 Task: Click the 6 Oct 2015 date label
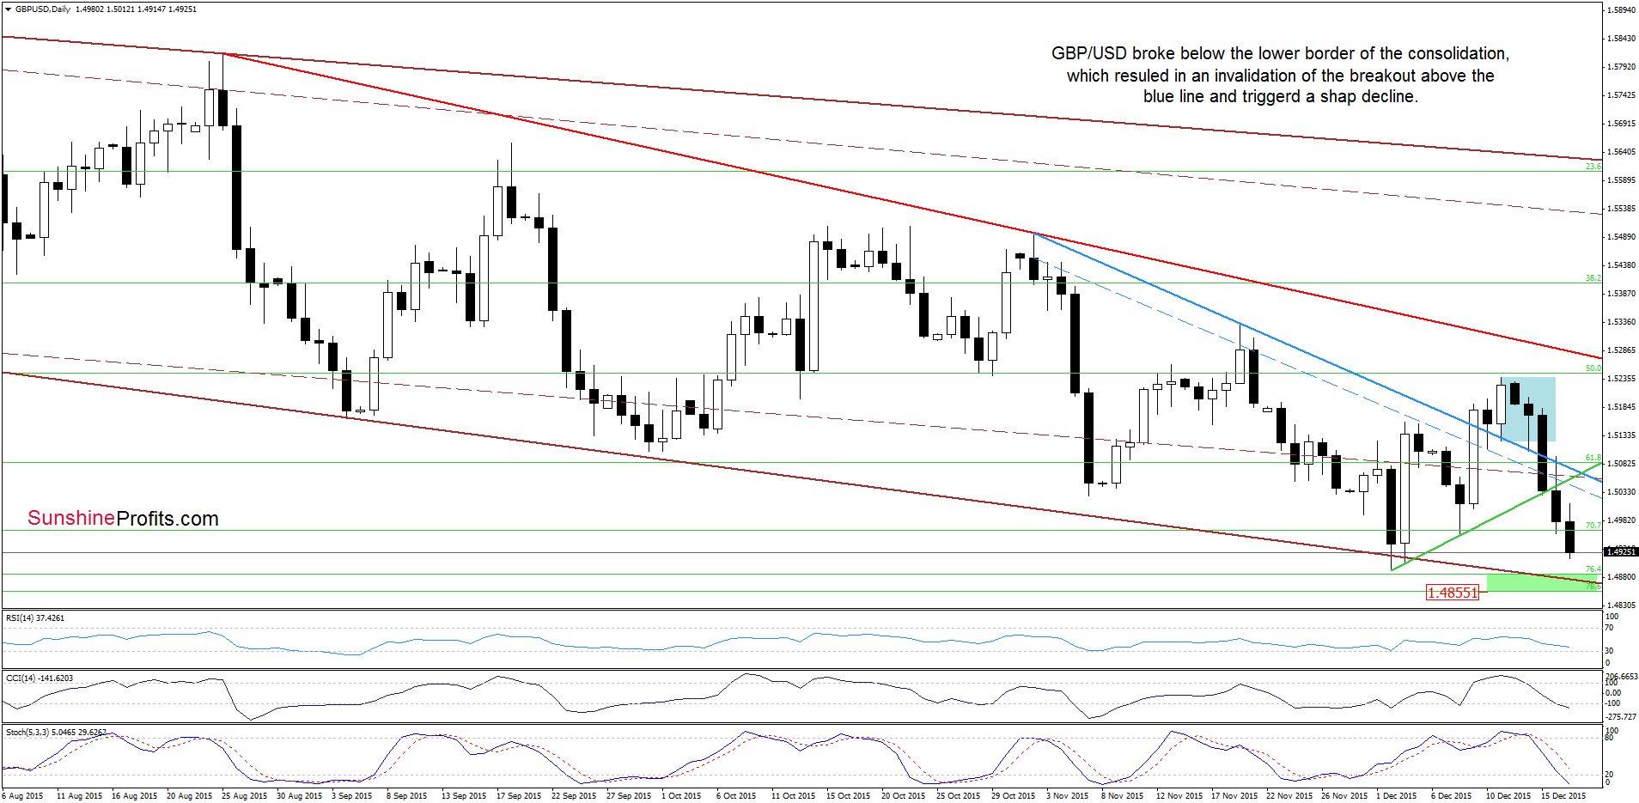(x=736, y=796)
